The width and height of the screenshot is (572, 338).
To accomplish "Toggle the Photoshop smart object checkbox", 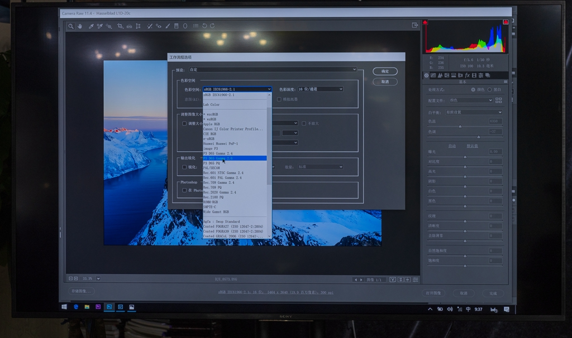I will coord(184,190).
